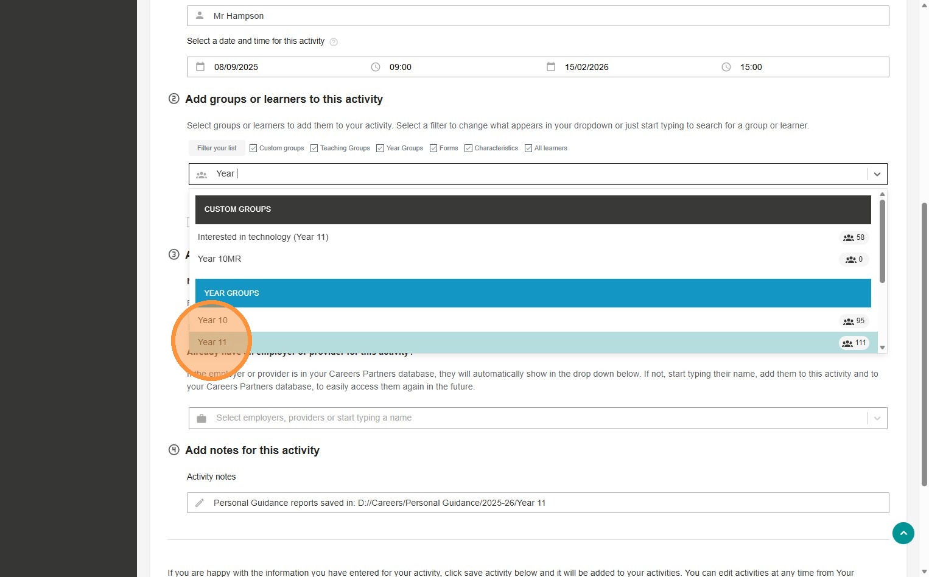
Task: Click the Activity notes text field
Action: click(538, 503)
